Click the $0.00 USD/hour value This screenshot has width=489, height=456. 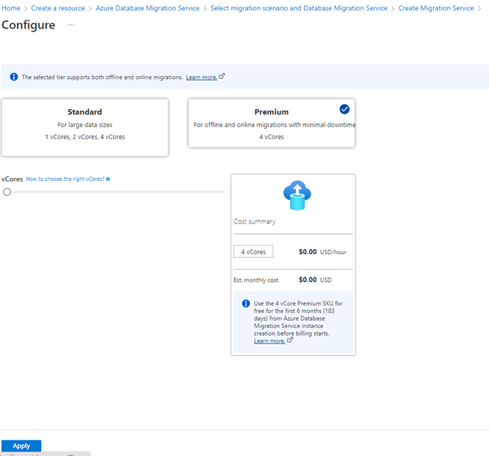tap(323, 252)
